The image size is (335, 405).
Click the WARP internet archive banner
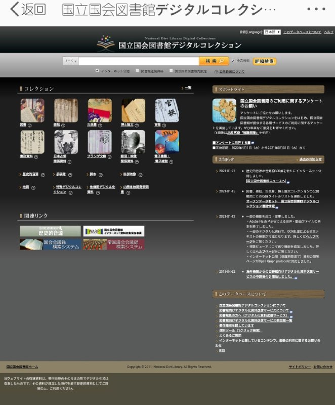[114, 231]
